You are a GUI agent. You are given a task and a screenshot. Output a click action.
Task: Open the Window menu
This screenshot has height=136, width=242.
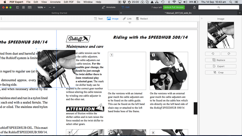pos(88,2)
